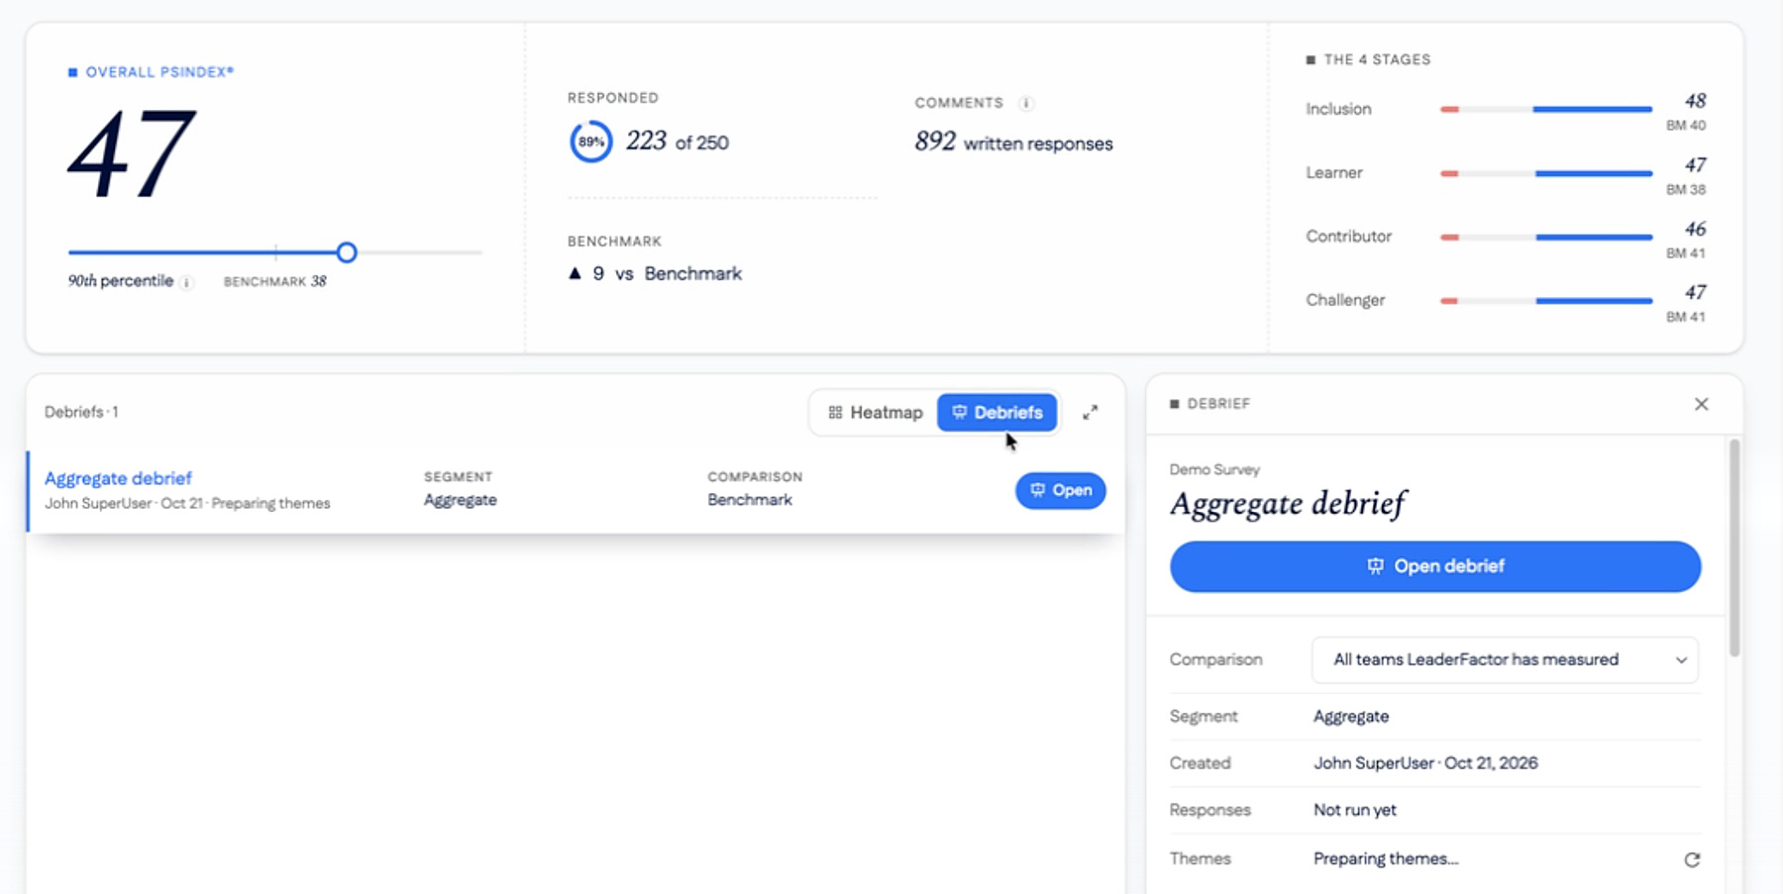The image size is (1783, 894).
Task: Click the 'Demo Survey' label
Action: click(x=1214, y=469)
